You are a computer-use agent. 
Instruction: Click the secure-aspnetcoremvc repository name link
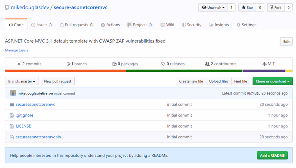81,7
